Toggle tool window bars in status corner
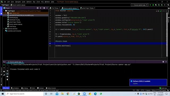 coord(1,90)
